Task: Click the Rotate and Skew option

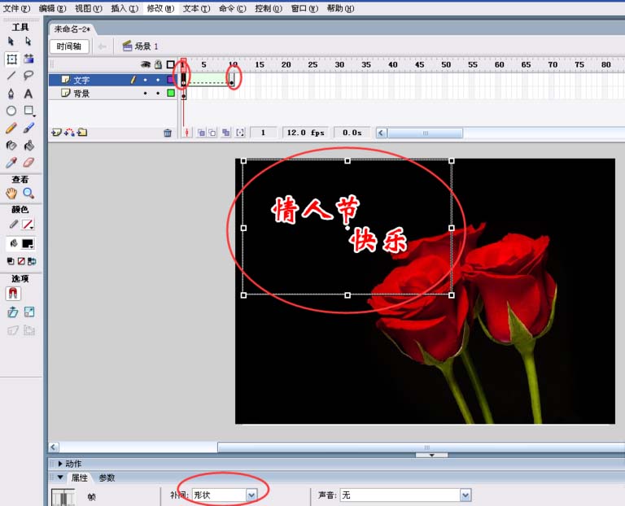Action: pyautogui.click(x=12, y=312)
